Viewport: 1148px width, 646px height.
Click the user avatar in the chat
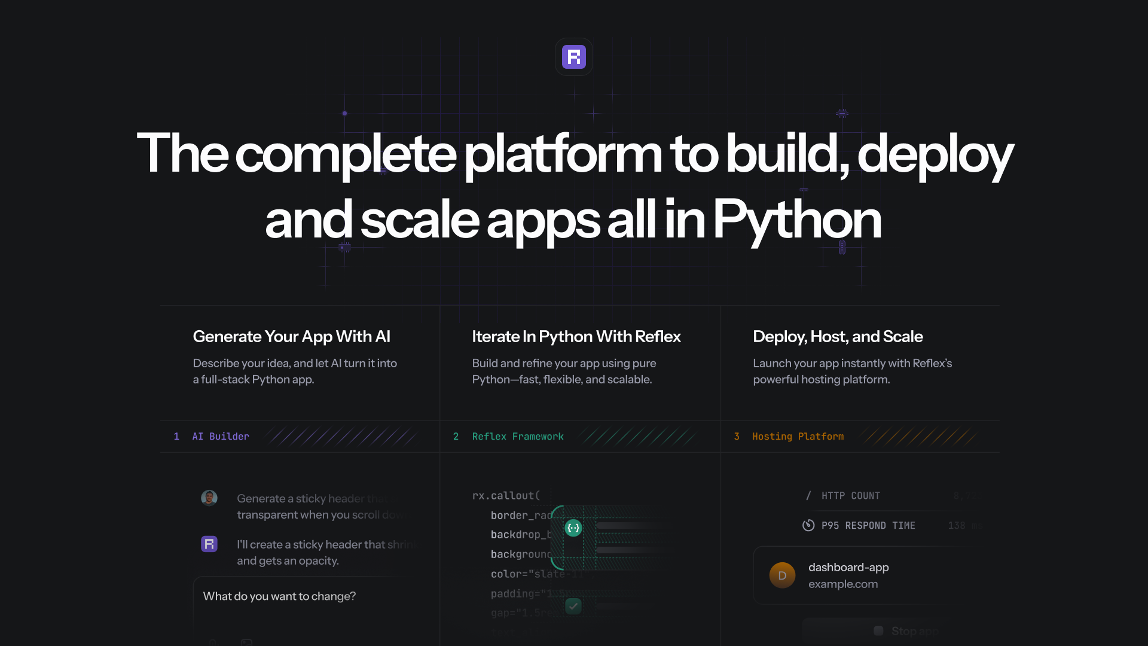tap(209, 498)
